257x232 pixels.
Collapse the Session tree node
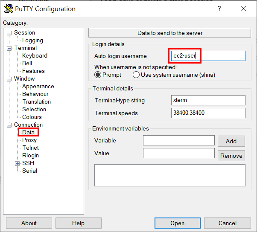[9, 33]
